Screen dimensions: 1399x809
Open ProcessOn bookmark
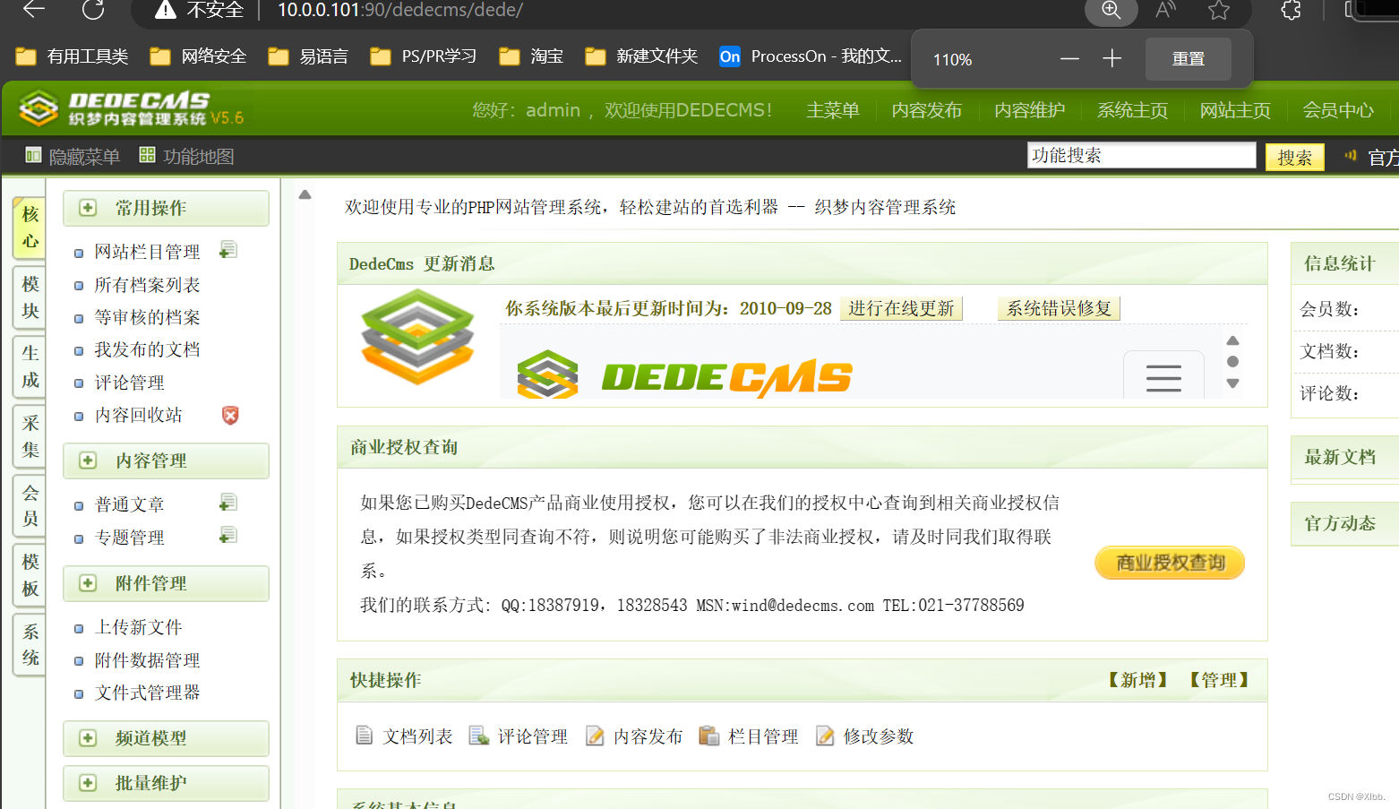coord(811,56)
